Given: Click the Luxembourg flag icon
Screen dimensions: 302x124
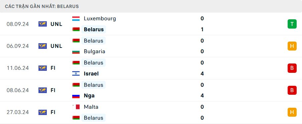Looking at the screenshot, I should (x=76, y=19).
